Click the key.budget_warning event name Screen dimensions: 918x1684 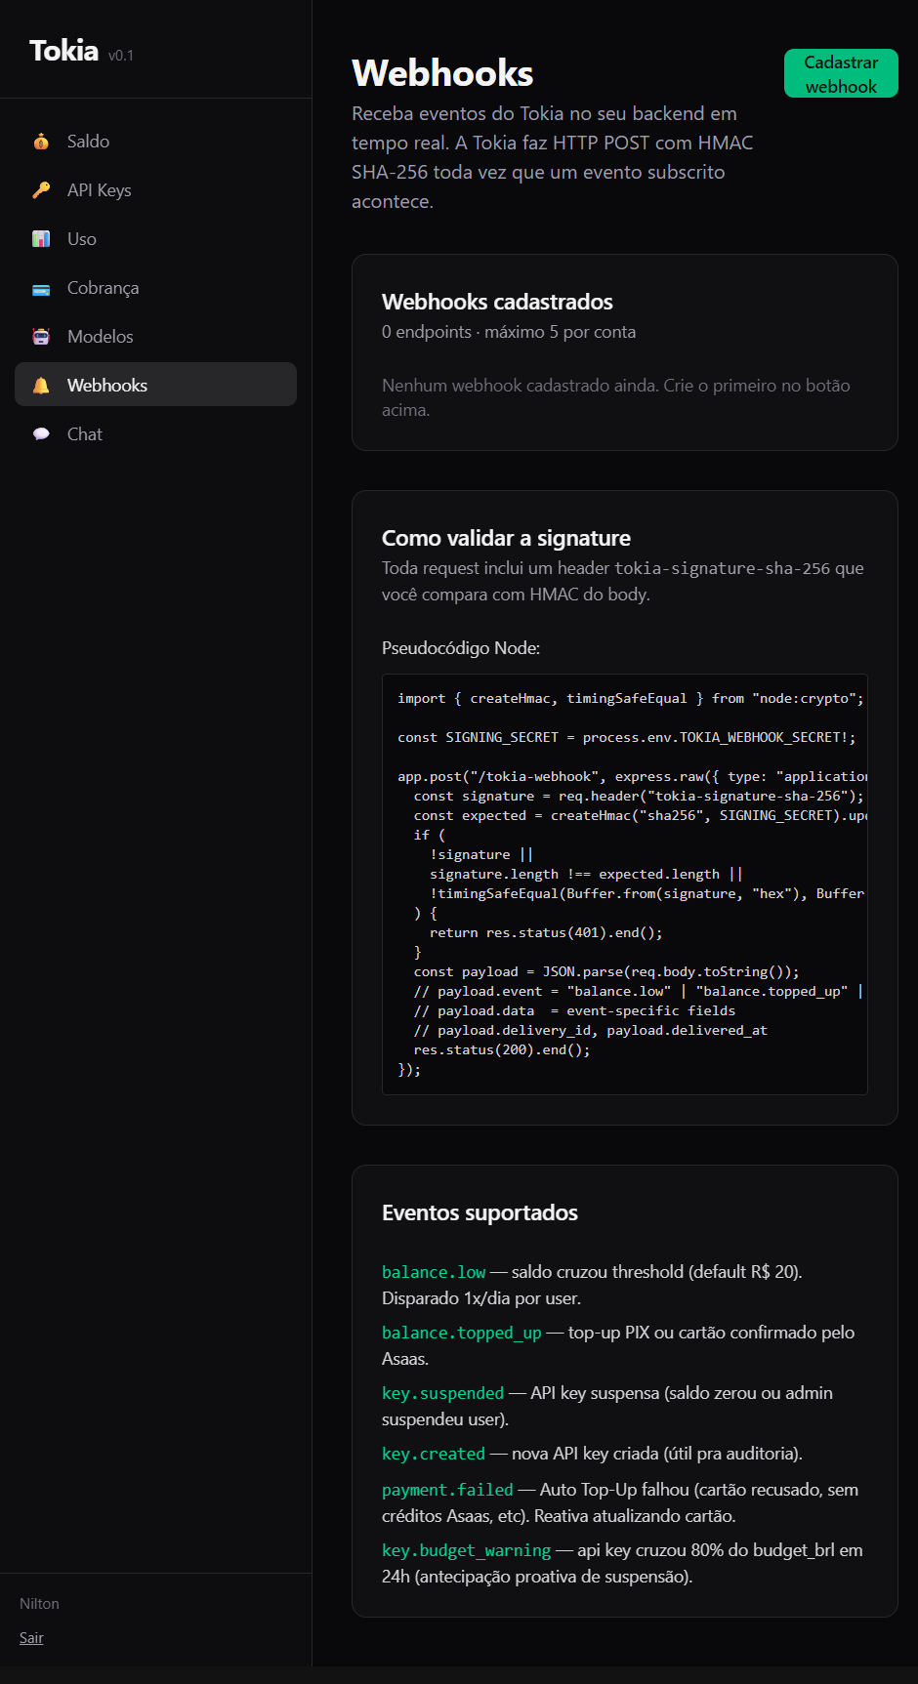[467, 1550]
